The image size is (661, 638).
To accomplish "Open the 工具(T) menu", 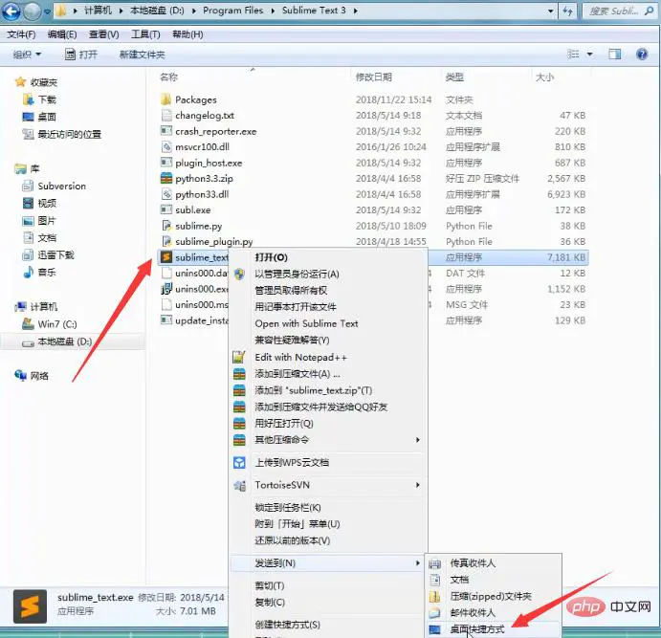I will tap(145, 34).
